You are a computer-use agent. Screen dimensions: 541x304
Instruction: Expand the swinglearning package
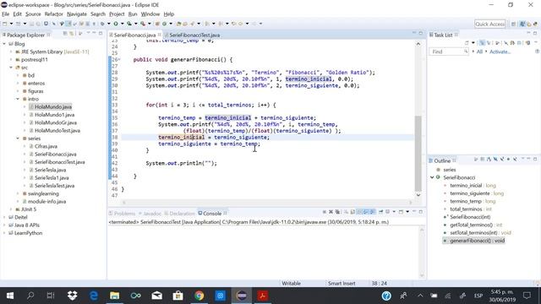18,193
